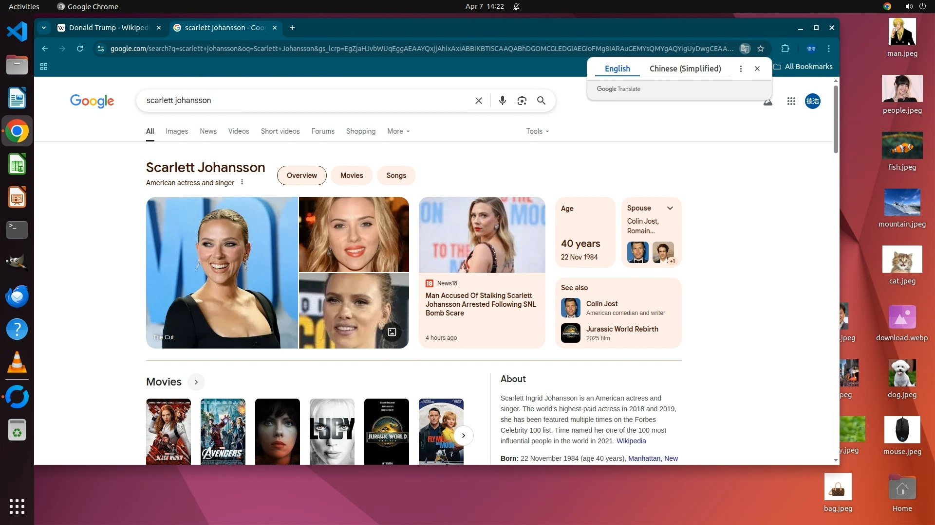Open the Wikipedia link in About
This screenshot has height=525, width=935.
(x=631, y=441)
